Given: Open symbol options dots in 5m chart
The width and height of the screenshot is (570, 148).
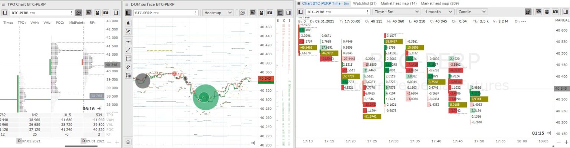Looking at the screenshot, I should (x=368, y=11).
